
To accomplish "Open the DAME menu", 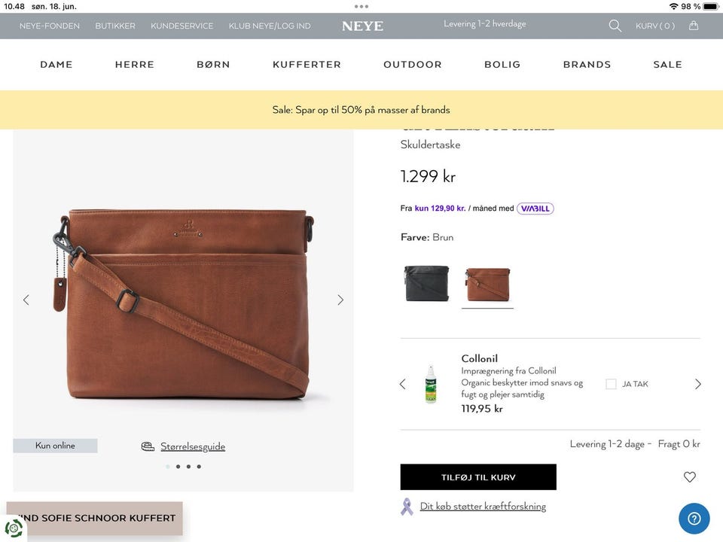I will pyautogui.click(x=56, y=65).
